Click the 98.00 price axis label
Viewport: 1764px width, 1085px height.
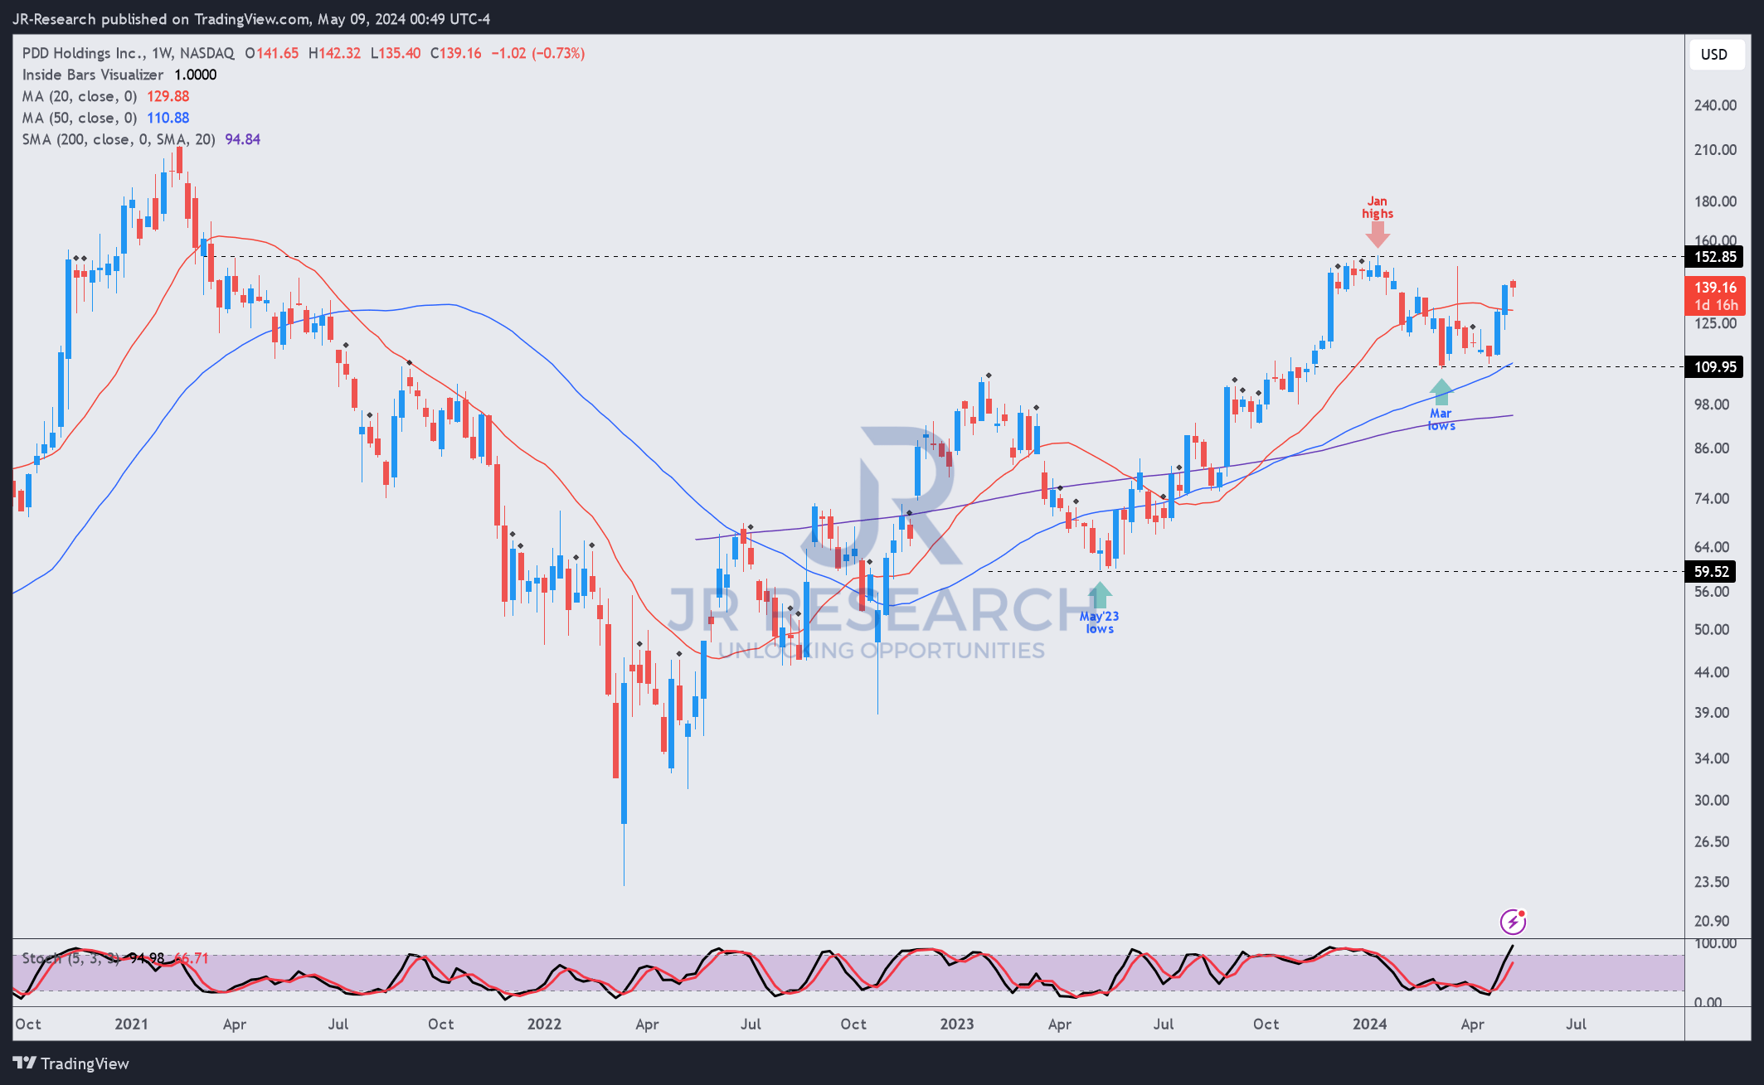pyautogui.click(x=1712, y=404)
